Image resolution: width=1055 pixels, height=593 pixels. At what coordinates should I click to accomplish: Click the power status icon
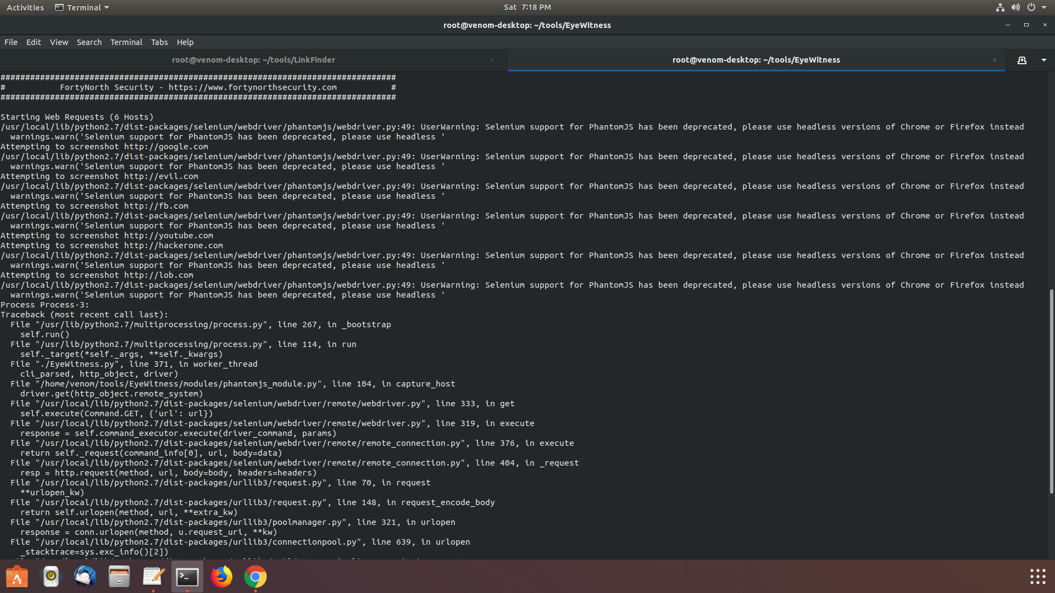coord(1031,7)
